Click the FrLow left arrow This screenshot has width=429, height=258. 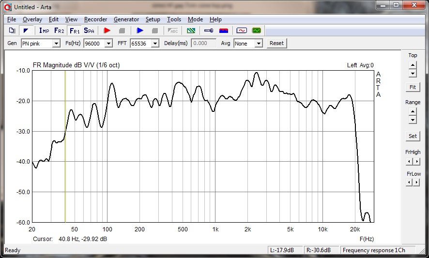coord(409,182)
